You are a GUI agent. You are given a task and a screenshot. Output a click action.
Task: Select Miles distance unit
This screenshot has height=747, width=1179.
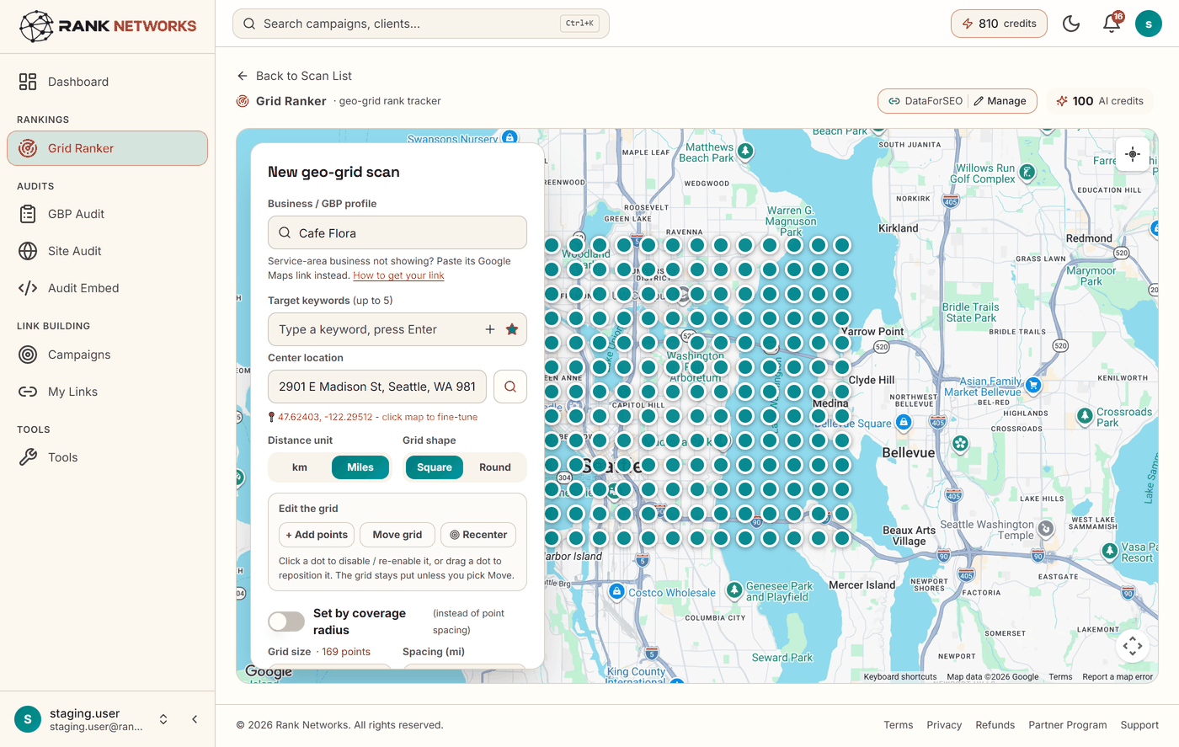pyautogui.click(x=360, y=467)
